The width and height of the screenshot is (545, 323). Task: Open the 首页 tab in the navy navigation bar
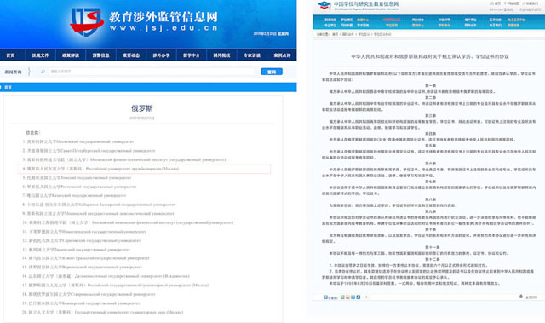click(x=11, y=55)
